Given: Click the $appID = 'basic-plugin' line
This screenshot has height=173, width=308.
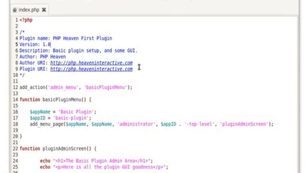Looking at the screenshot, I should coord(61,118).
